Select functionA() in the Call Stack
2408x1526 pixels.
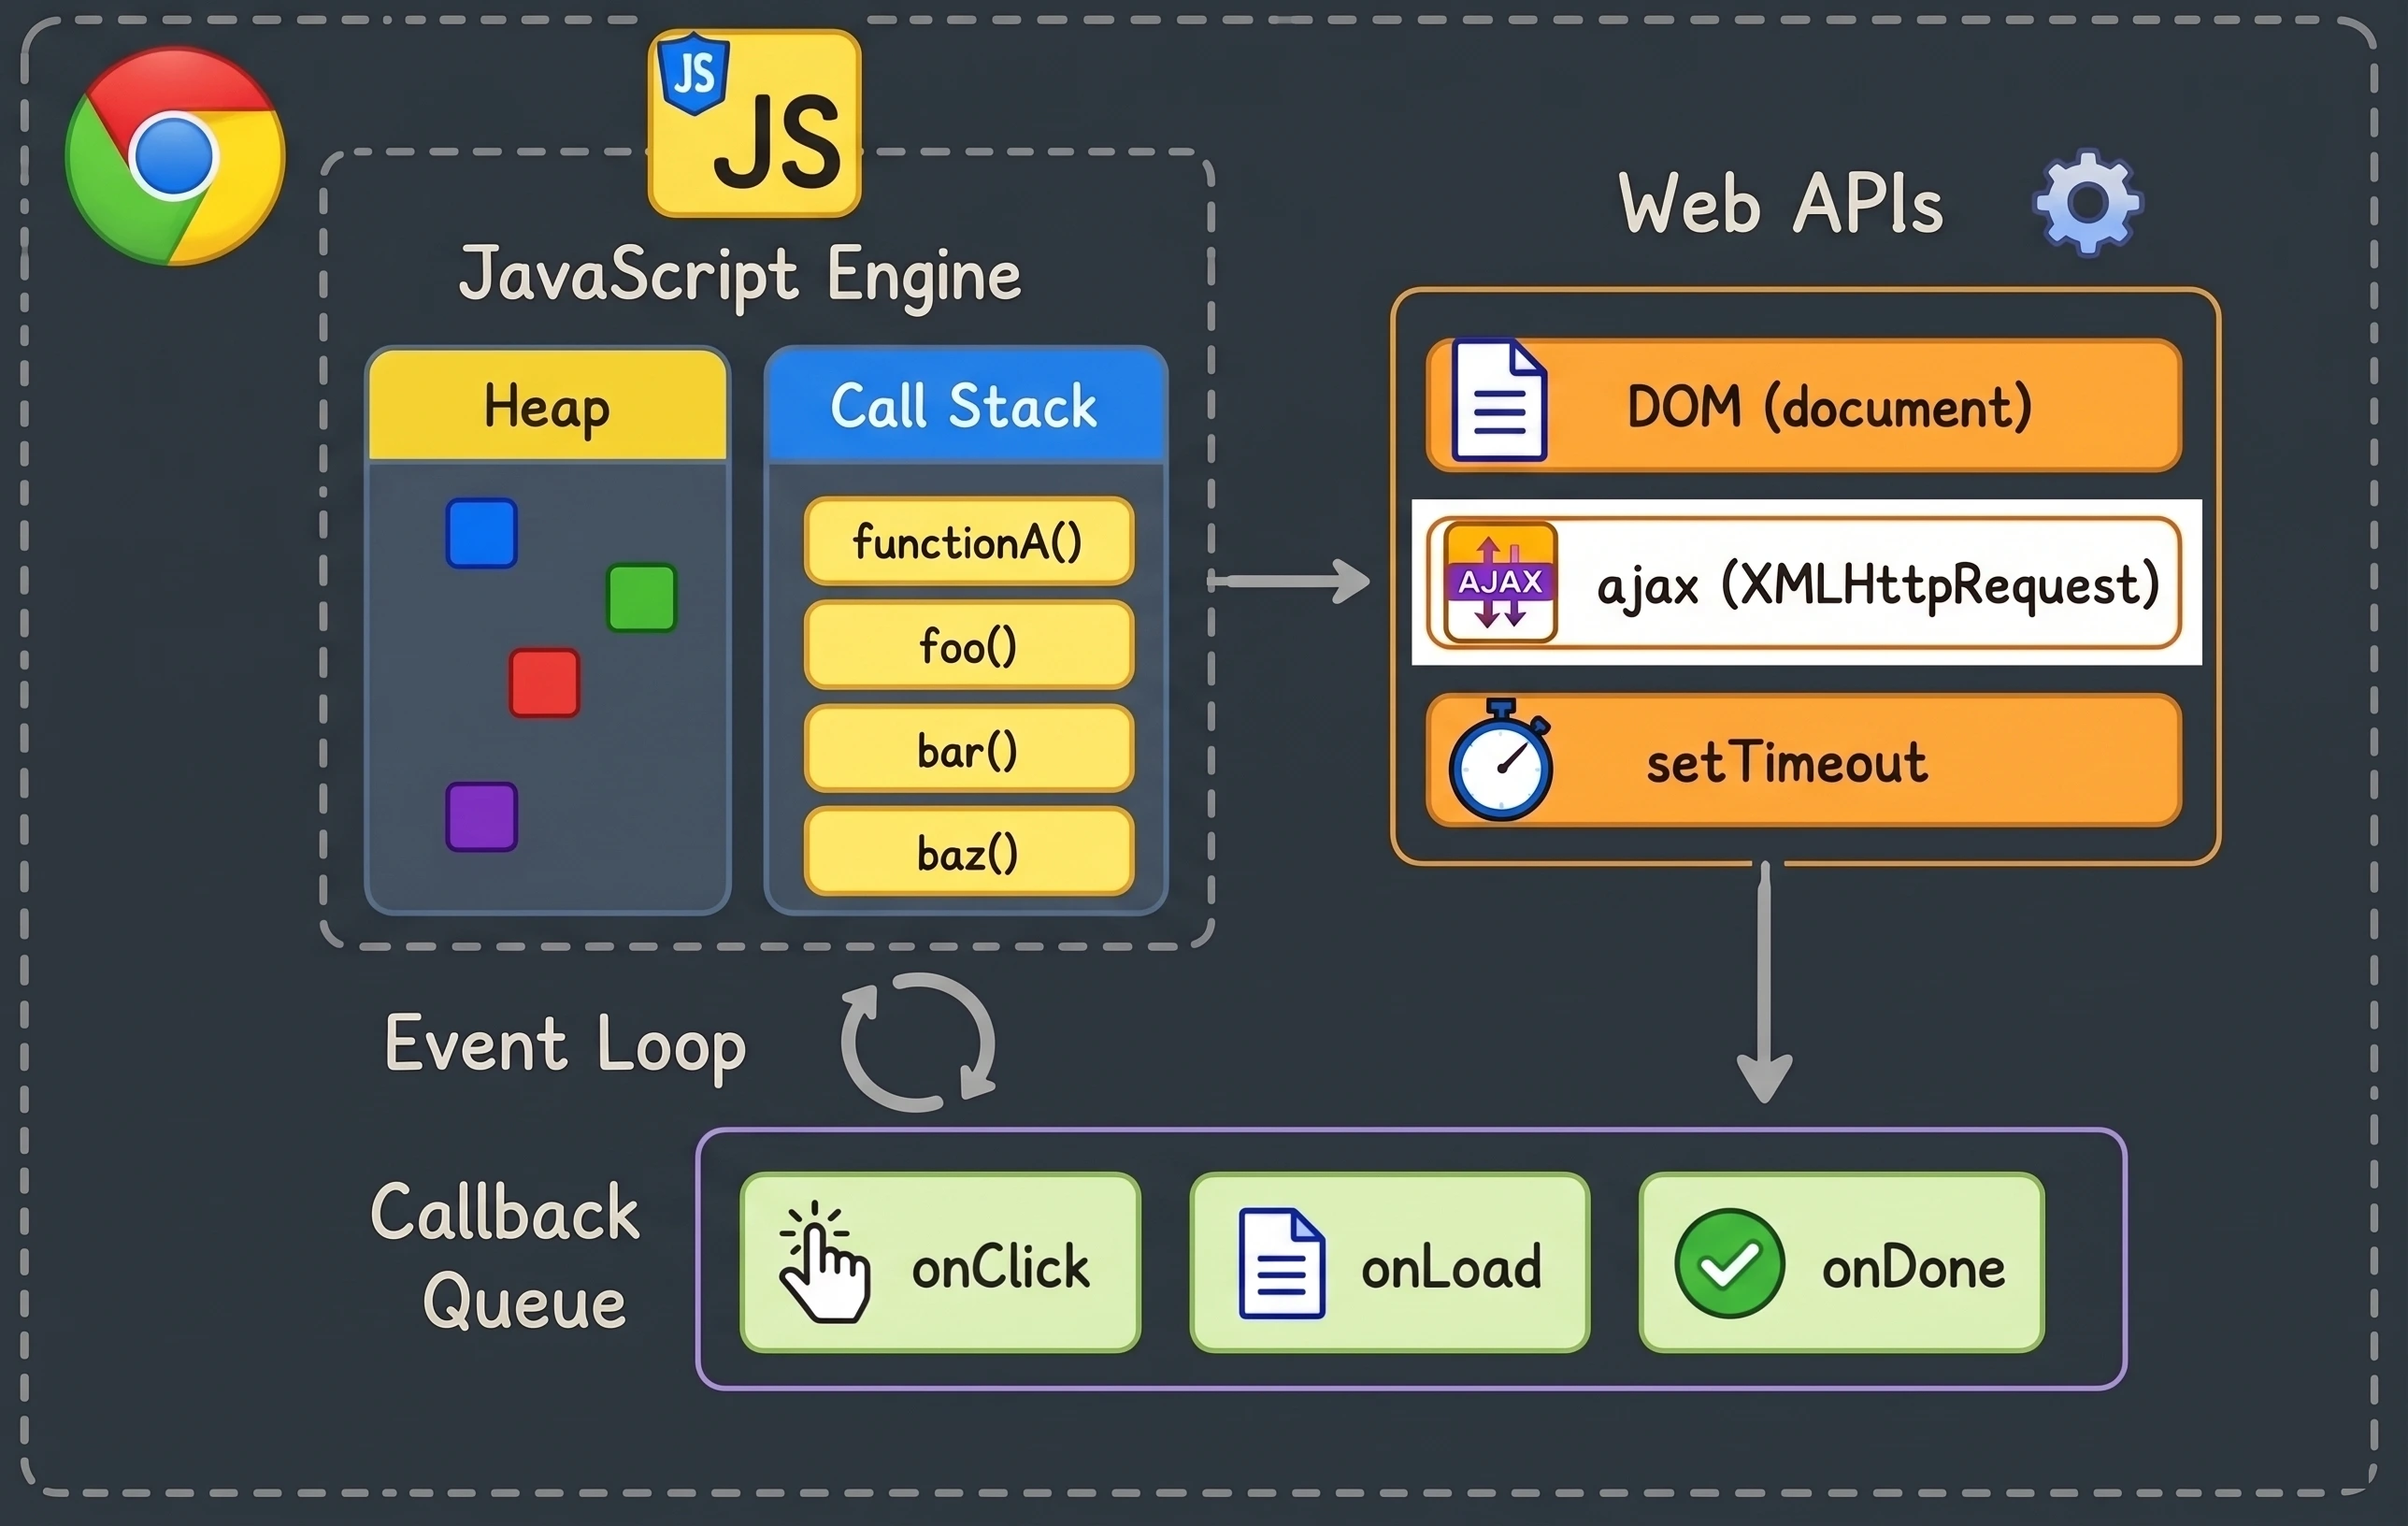969,541
